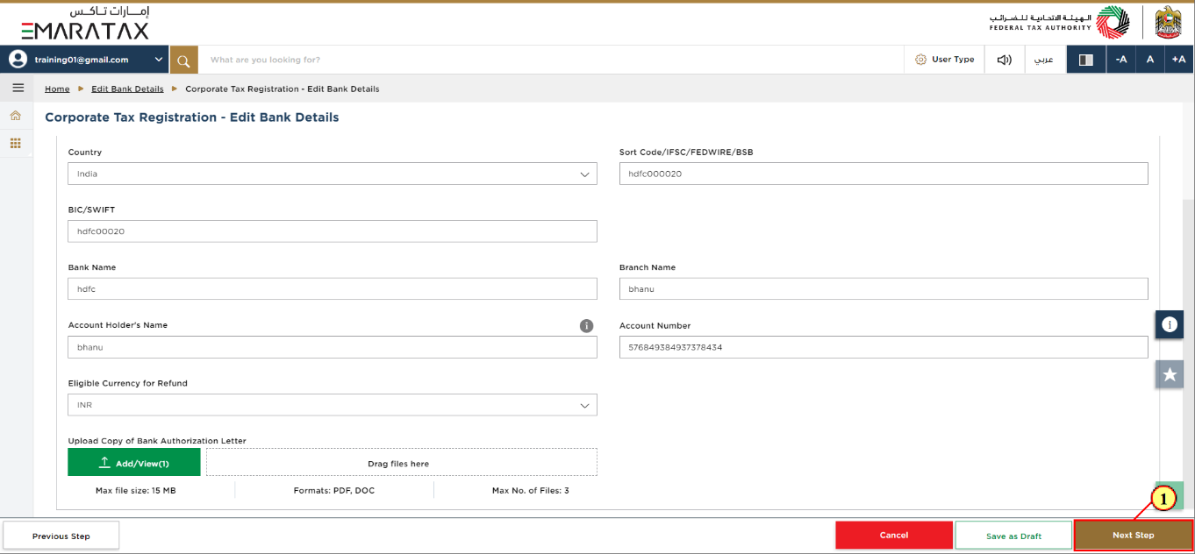Screen dimensions: 1195x554
Task: Open Eligible Currency for Refund dropdown
Action: click(x=333, y=405)
